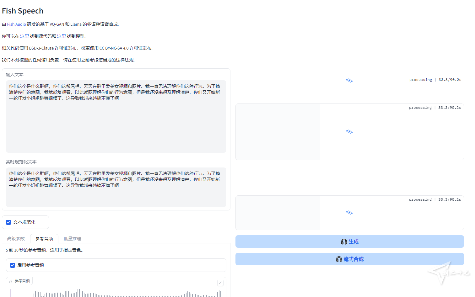Screen dimensions: 475x297
Task: Click the headphone icon on 流式合成 button
Action: point(339,259)
